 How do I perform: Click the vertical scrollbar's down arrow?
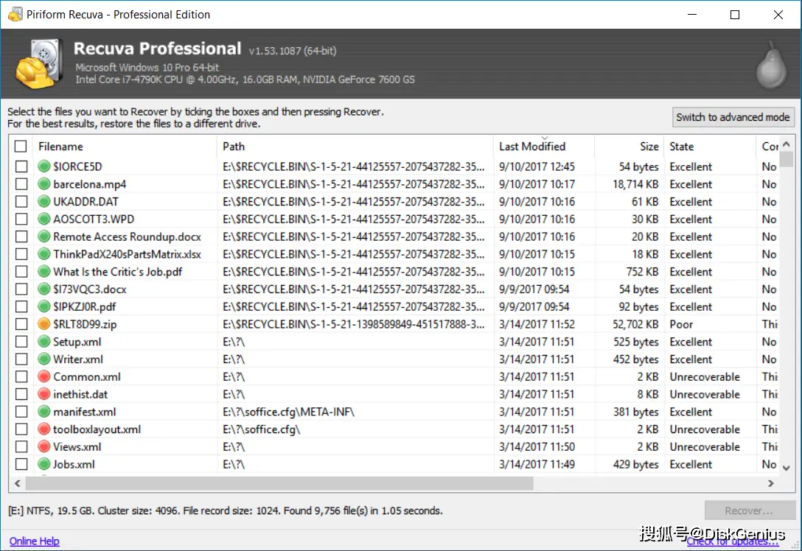(787, 468)
